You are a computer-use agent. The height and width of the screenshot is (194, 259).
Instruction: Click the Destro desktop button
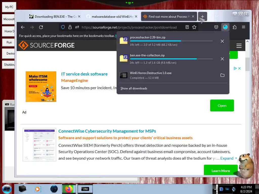click(x=9, y=54)
